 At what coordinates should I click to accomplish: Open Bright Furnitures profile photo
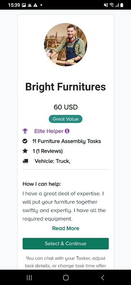[x=66, y=45]
